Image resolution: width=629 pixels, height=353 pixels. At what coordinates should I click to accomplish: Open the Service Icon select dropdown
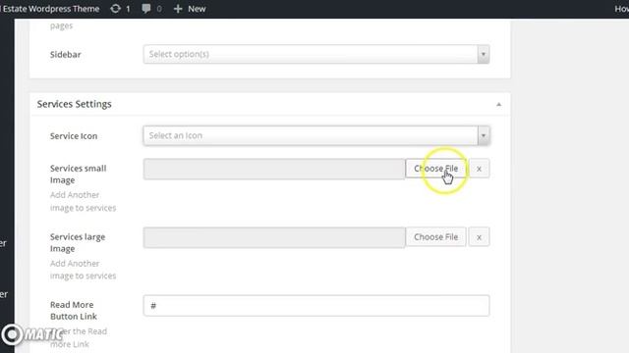tap(316, 135)
